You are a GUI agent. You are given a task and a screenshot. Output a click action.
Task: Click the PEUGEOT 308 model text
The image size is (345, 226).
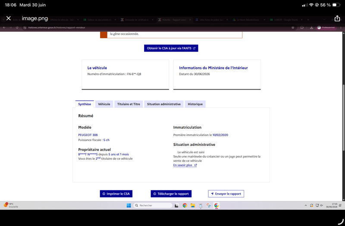(88, 135)
